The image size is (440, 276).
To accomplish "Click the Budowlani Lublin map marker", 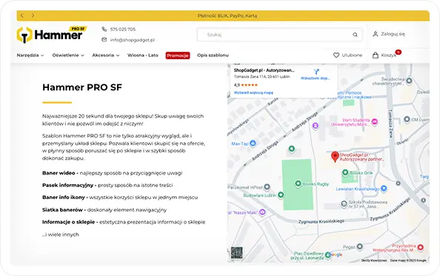I will [281, 195].
